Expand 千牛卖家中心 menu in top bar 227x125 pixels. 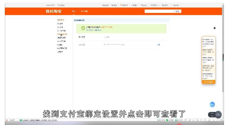[x=155, y=5]
